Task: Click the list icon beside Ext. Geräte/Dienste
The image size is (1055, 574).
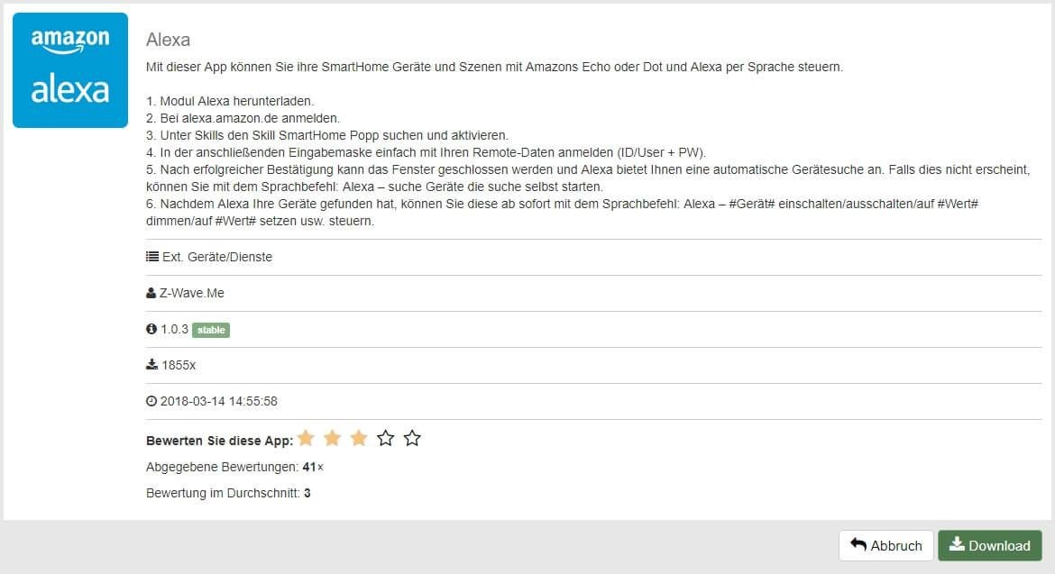Action: 151,257
